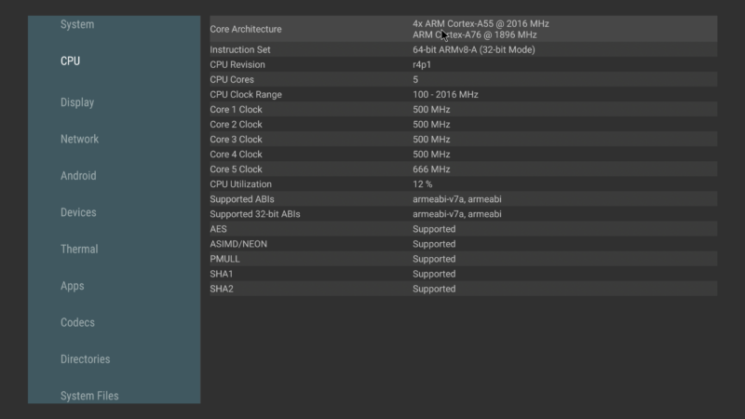Open the Codecs section
The image size is (745, 419).
(77, 322)
